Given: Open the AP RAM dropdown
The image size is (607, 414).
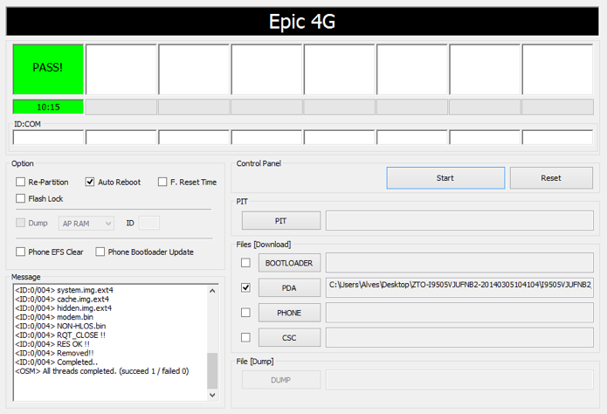Looking at the screenshot, I should [86, 224].
